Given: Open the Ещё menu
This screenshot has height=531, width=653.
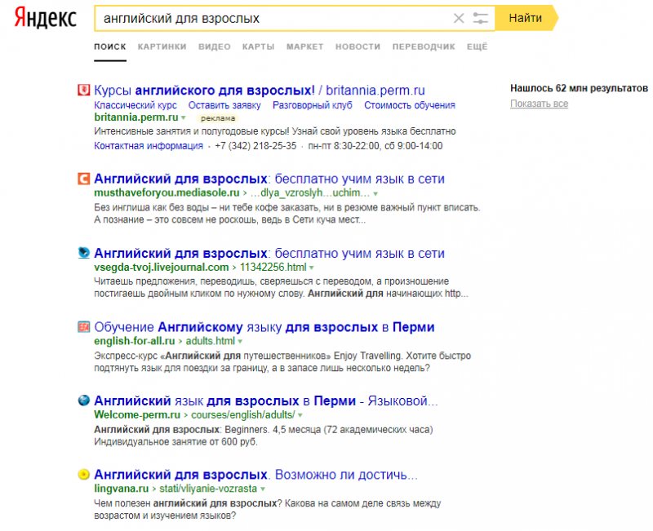Looking at the screenshot, I should tap(477, 46).
